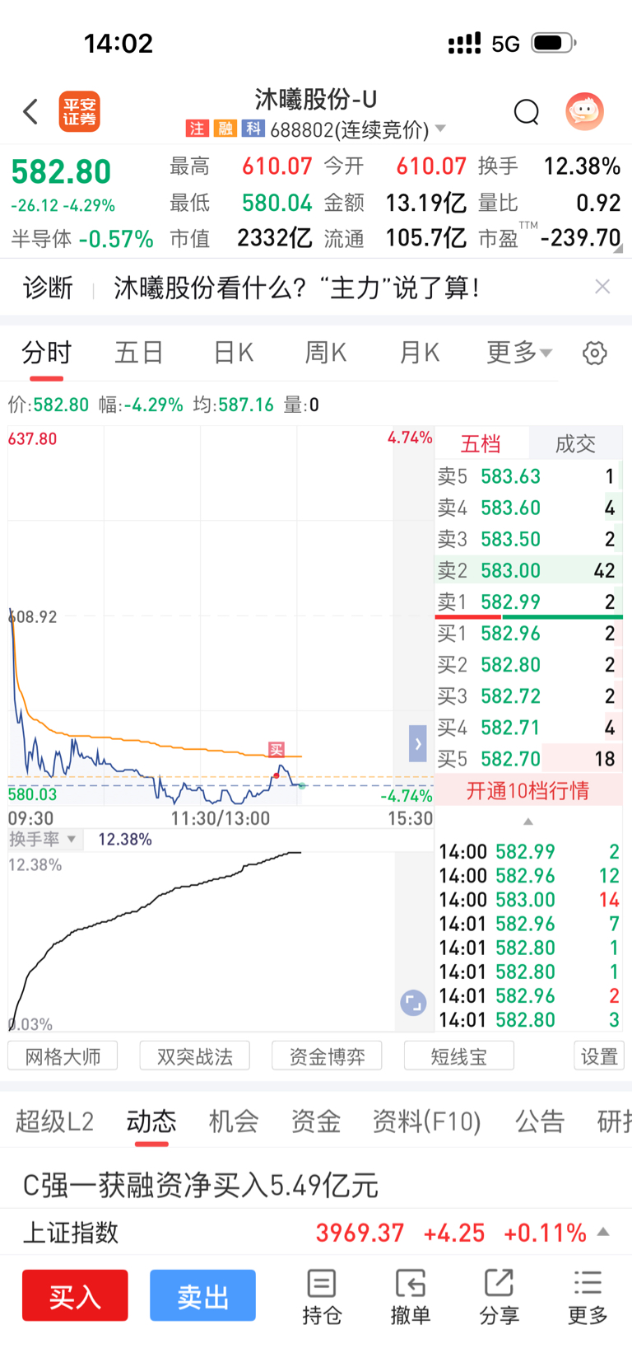Select 买4 price 582.71 row
The height and width of the screenshot is (1372, 632).
(528, 728)
